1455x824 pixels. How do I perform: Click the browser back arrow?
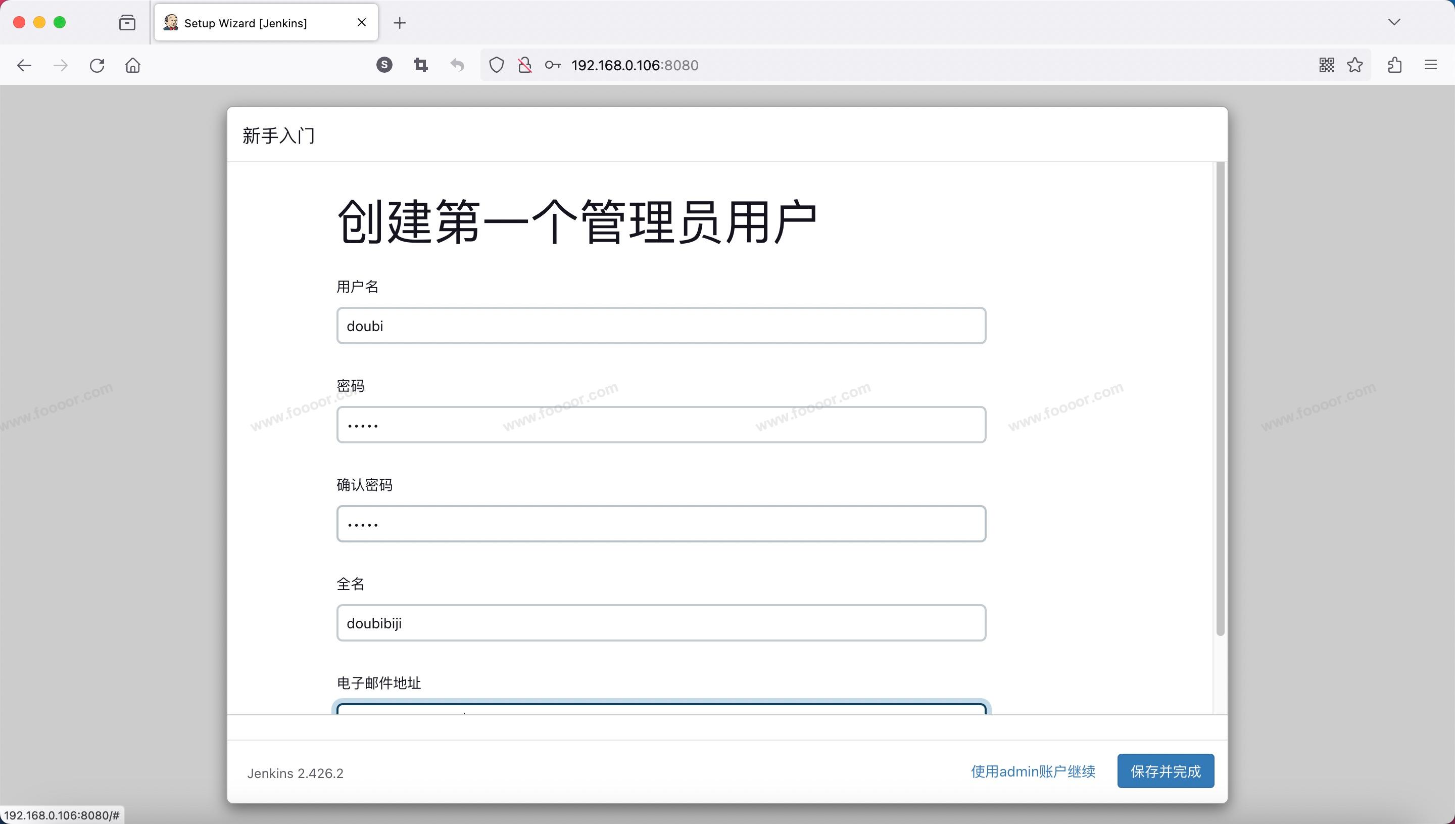pyautogui.click(x=24, y=65)
